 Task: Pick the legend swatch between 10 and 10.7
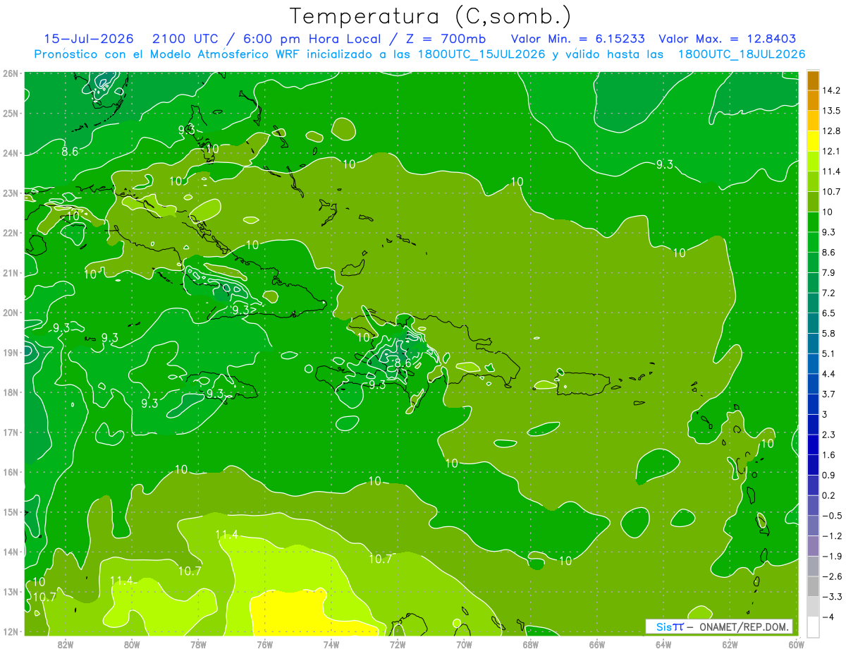coord(813,202)
